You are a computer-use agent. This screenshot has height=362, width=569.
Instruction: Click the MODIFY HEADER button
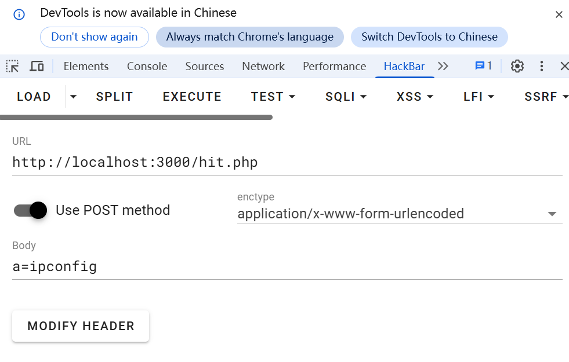81,326
